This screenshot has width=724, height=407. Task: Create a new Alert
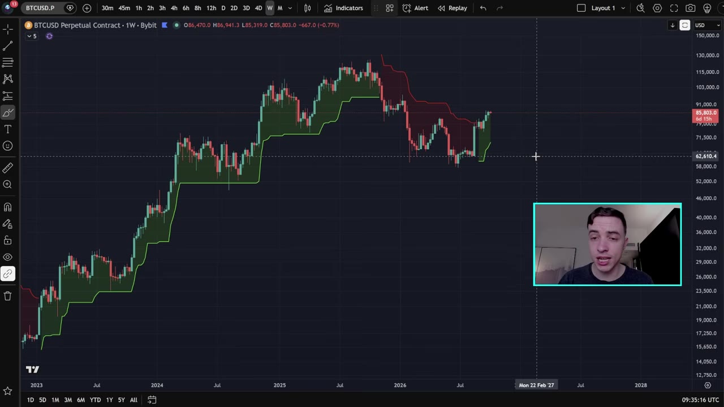coord(415,8)
